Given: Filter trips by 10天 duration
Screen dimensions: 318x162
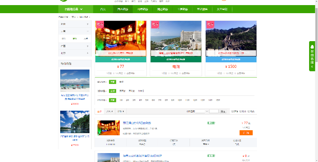Looking at the screenshot, I should click(180, 100).
